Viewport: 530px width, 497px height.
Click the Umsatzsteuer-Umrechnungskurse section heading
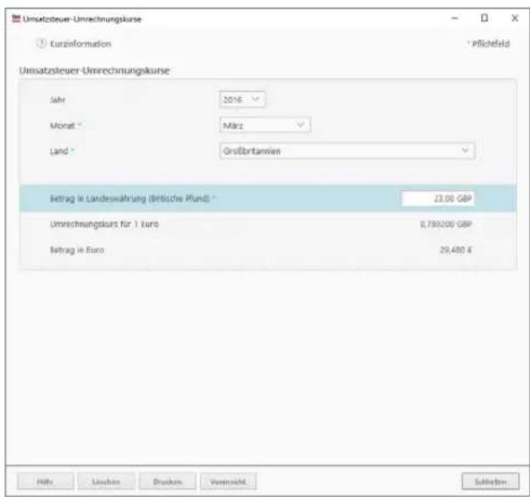(x=94, y=70)
